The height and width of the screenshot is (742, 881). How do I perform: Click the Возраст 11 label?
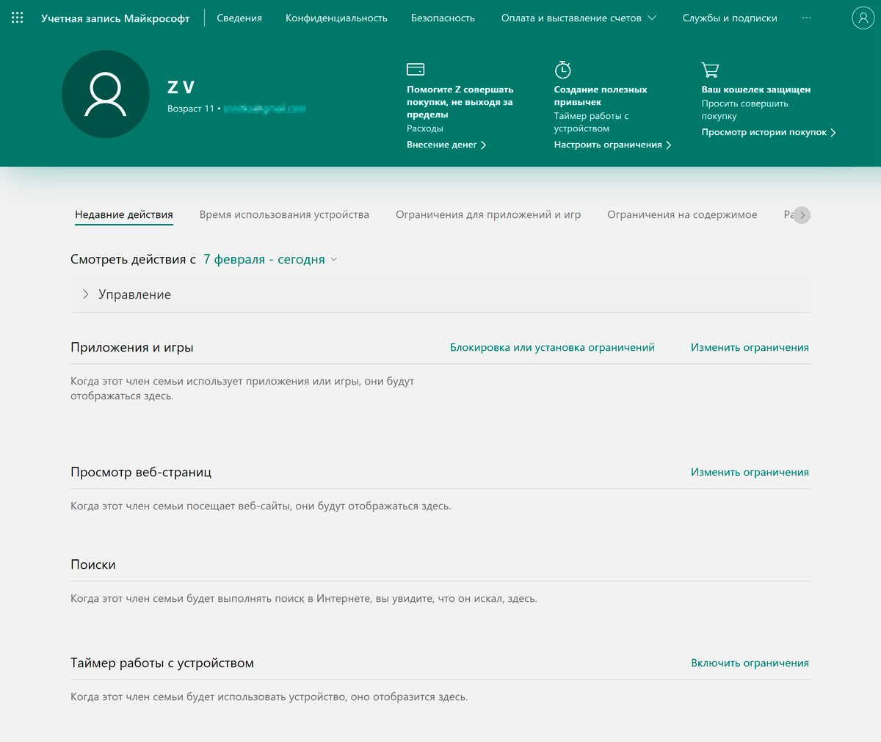click(x=191, y=109)
